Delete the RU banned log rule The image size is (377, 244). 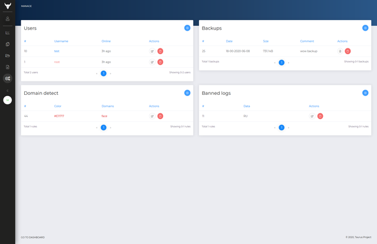(320, 116)
